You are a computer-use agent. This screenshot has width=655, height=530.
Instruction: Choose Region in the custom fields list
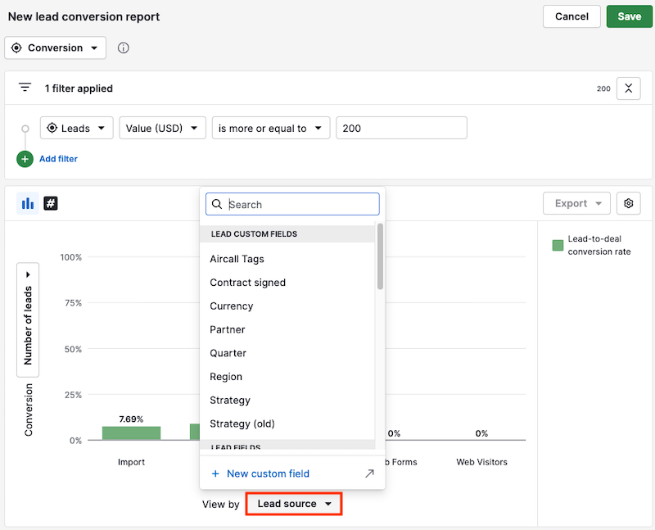click(x=226, y=377)
